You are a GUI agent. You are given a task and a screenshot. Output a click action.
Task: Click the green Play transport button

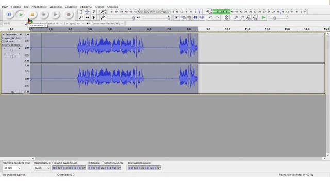[21, 15]
